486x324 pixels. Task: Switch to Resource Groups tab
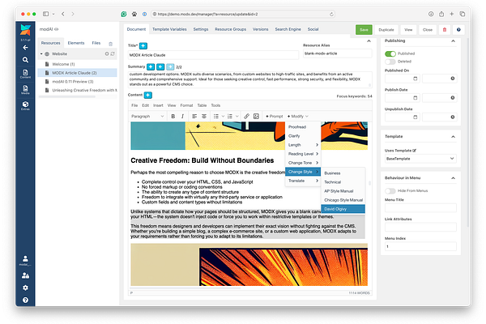tap(230, 29)
